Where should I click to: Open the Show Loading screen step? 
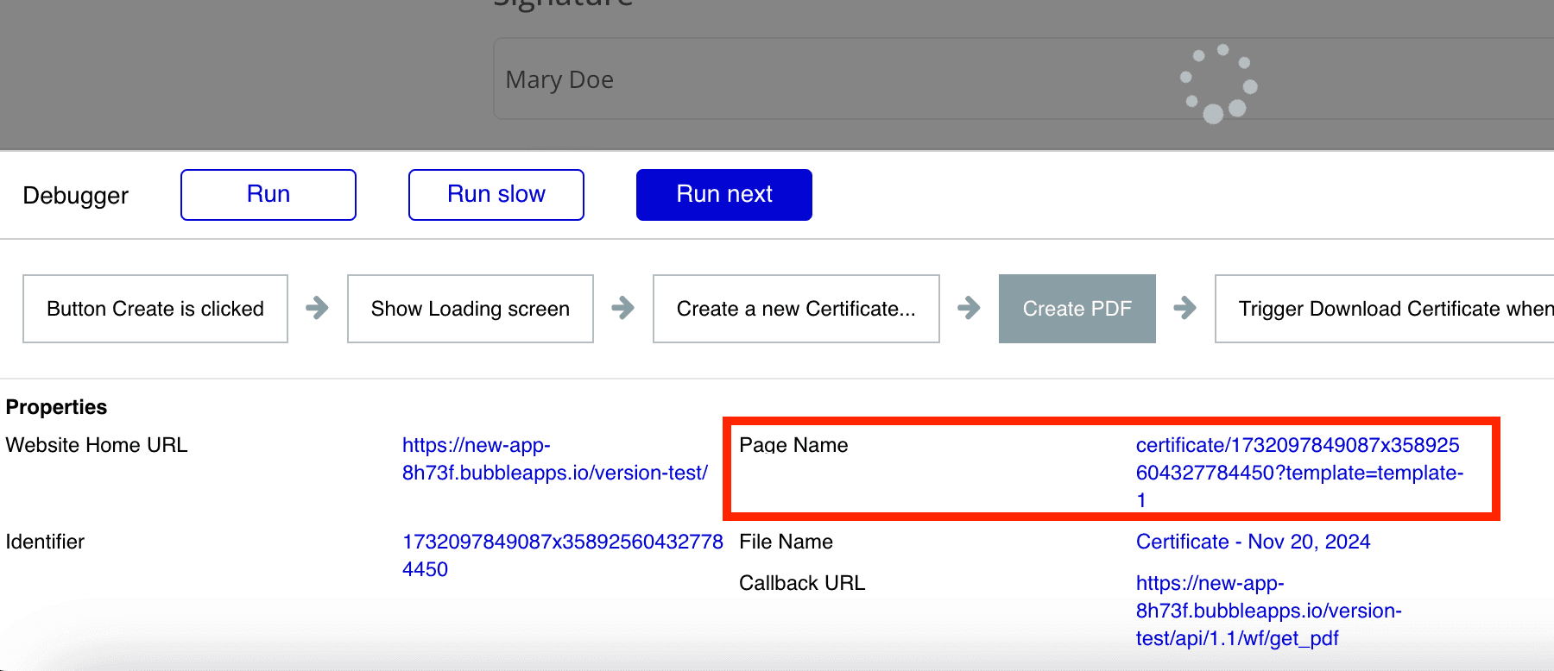(x=470, y=309)
